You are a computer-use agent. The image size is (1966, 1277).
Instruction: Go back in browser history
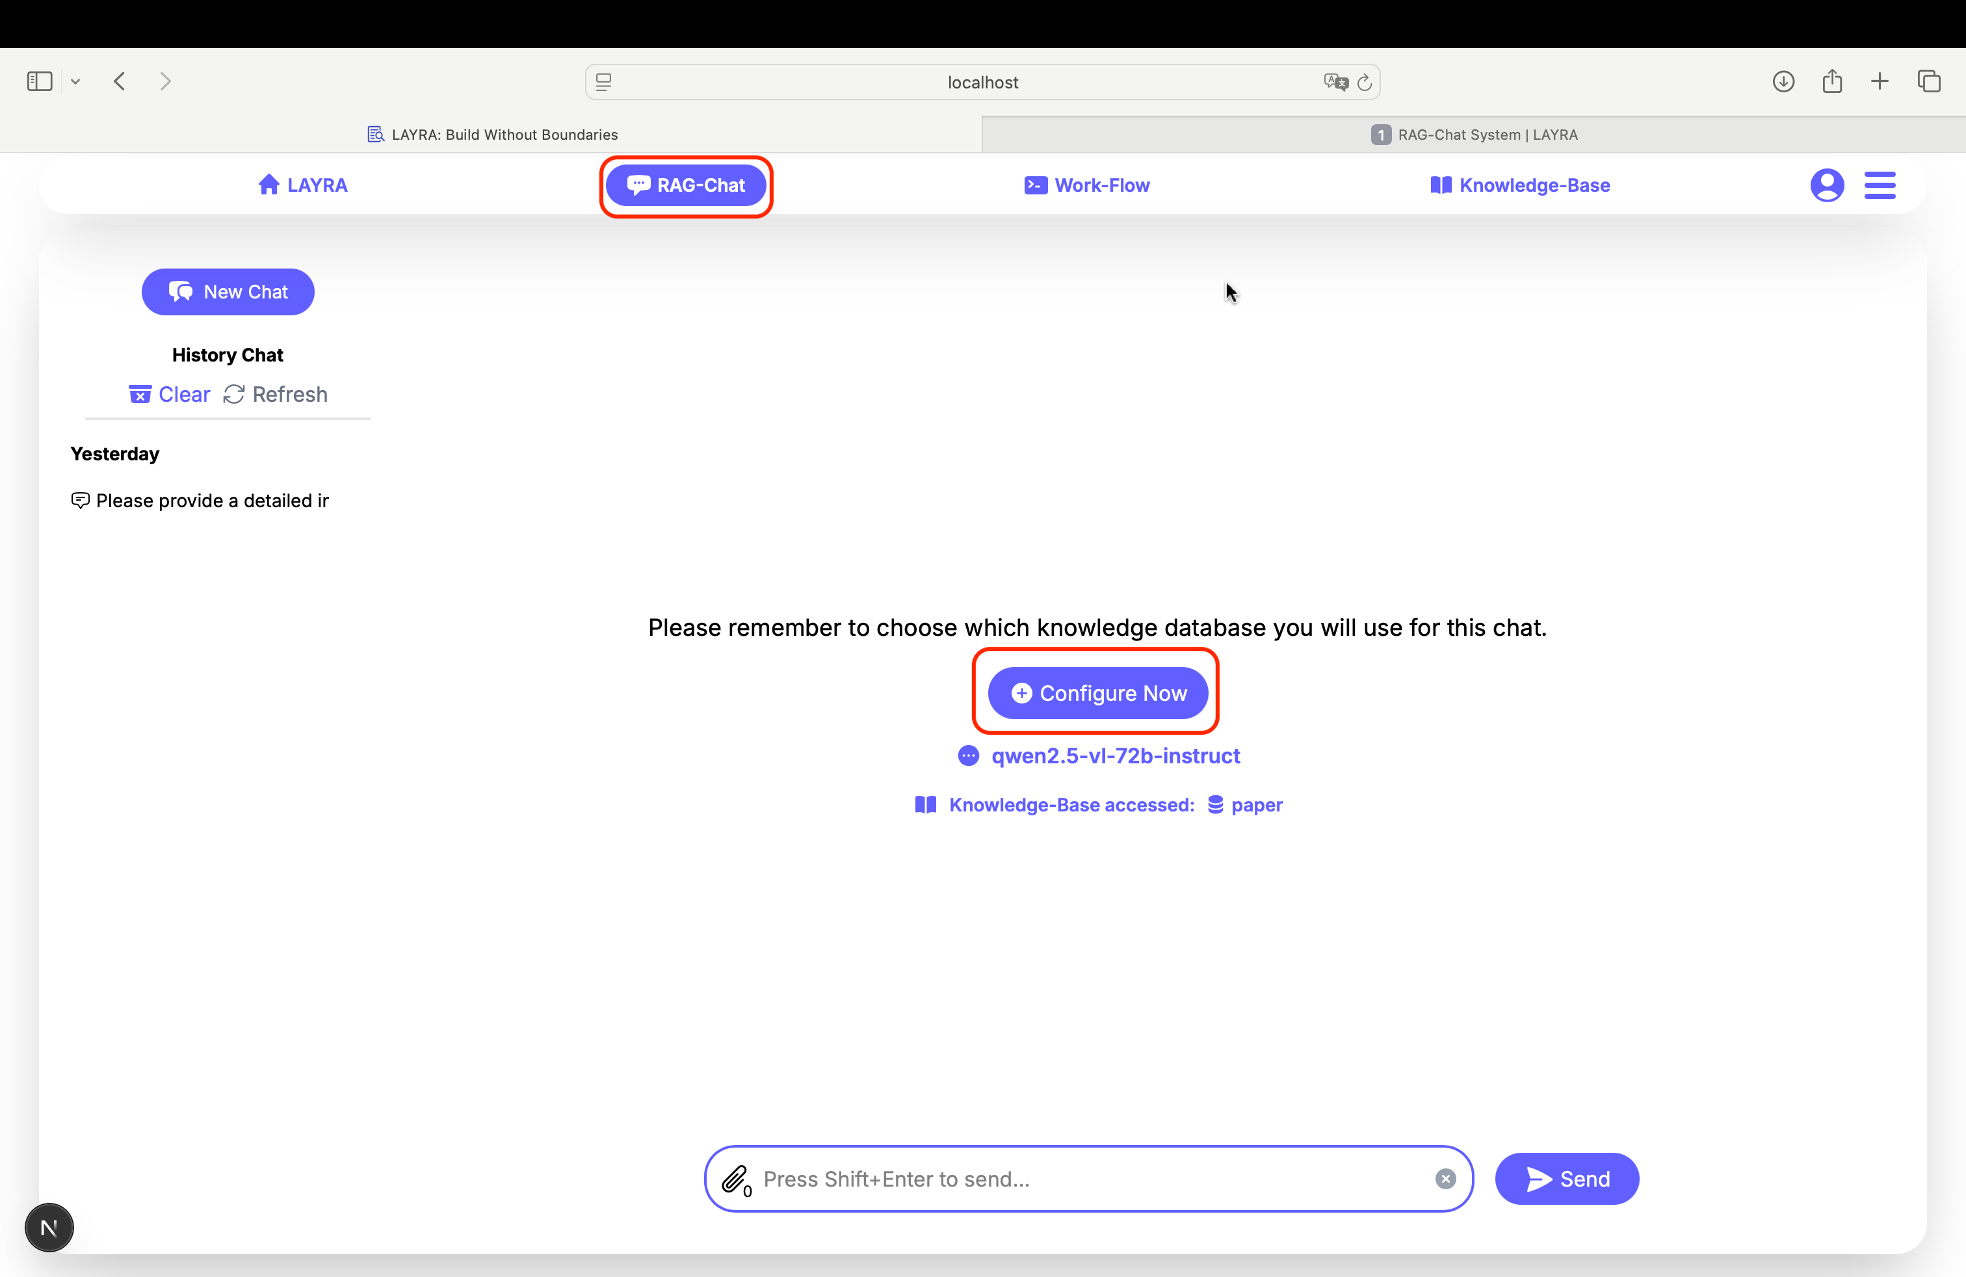pyautogui.click(x=120, y=81)
